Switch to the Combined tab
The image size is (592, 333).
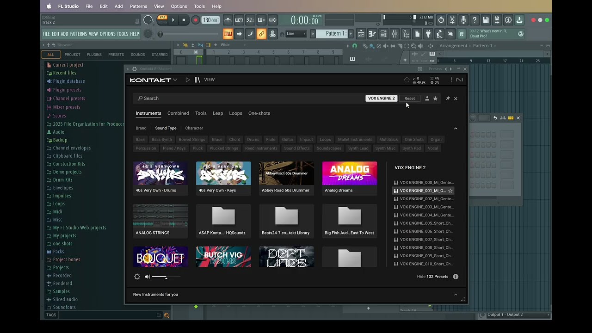pyautogui.click(x=178, y=113)
